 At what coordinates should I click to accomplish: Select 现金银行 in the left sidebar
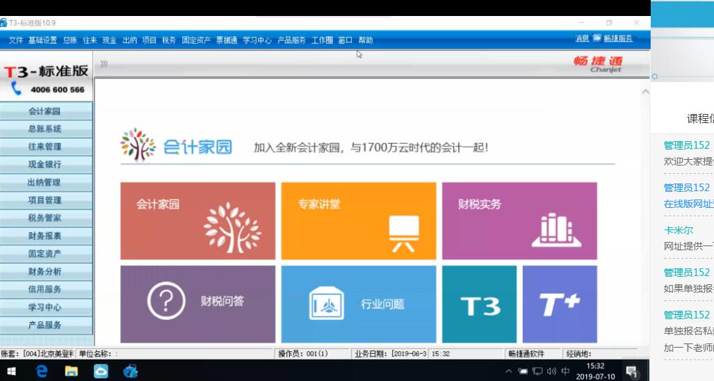coord(45,165)
